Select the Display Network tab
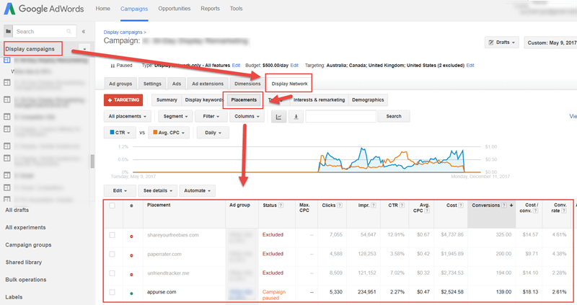The width and height of the screenshot is (577, 305). tap(289, 84)
